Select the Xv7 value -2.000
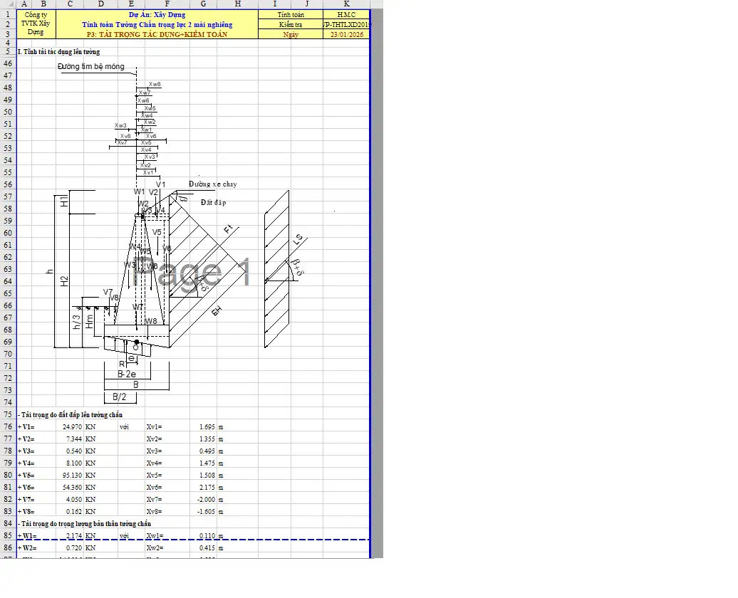This screenshot has height=598, width=738. 203,499
